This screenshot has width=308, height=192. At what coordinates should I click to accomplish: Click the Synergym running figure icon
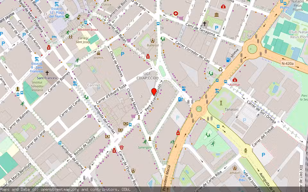pos(145,142)
